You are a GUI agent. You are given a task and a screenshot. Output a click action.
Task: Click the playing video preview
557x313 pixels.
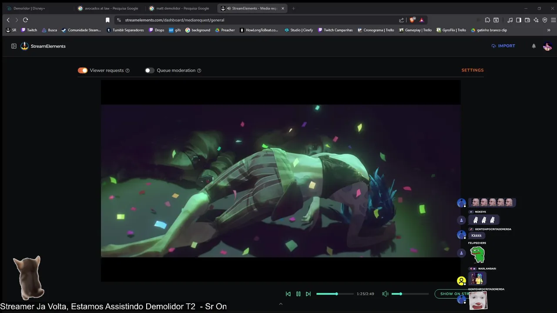[281, 180]
